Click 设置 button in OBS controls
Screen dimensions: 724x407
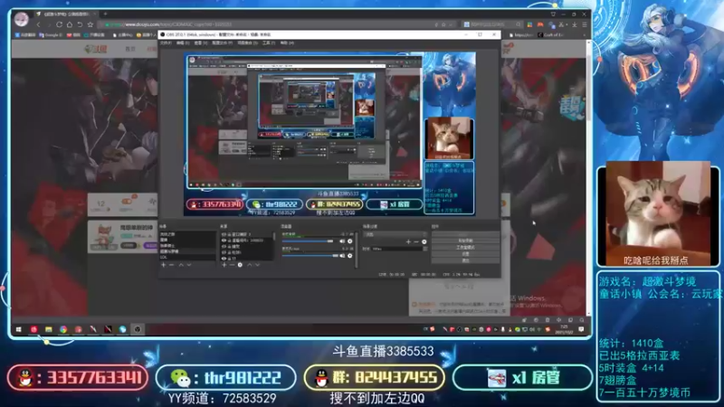465,254
